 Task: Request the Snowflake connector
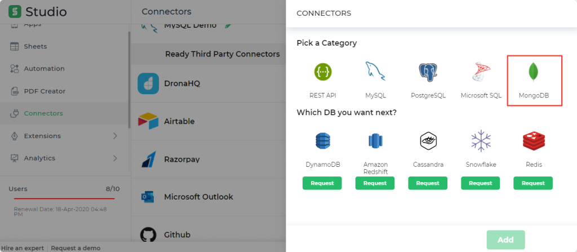[480, 183]
